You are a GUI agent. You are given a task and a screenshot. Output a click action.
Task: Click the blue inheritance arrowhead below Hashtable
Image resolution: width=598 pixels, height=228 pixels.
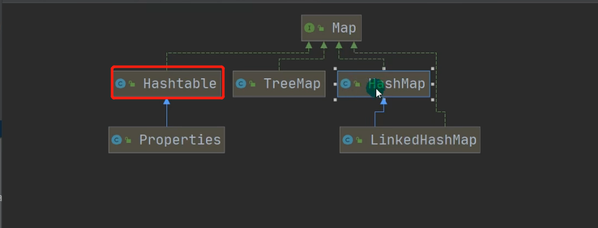[166, 101]
